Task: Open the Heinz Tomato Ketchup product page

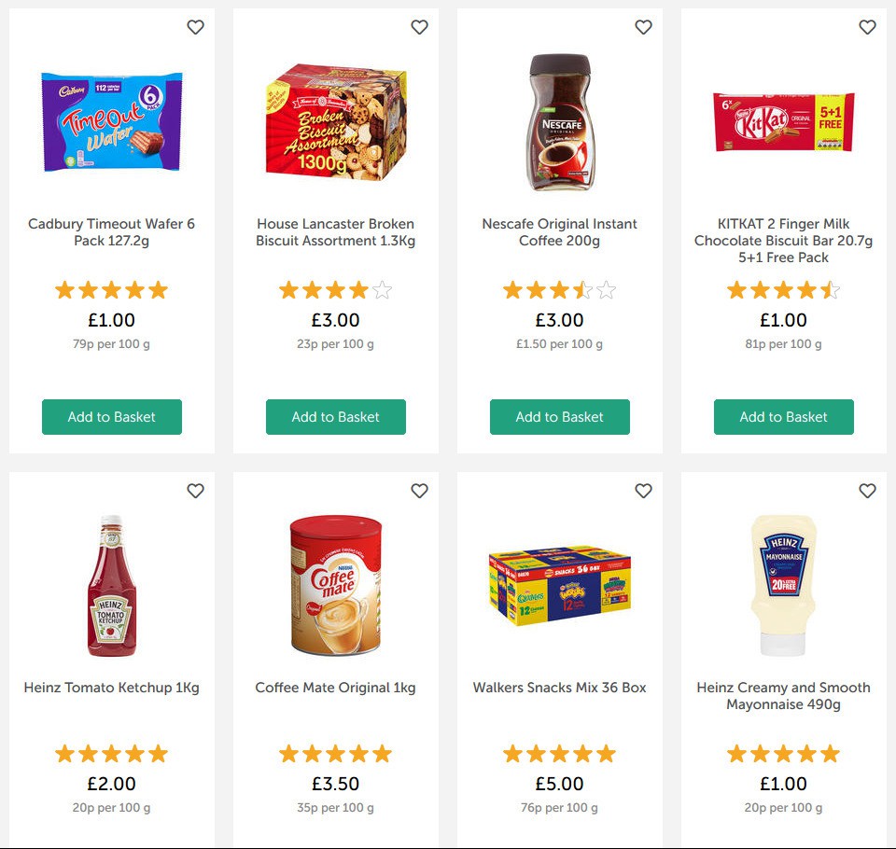Action: [111, 688]
